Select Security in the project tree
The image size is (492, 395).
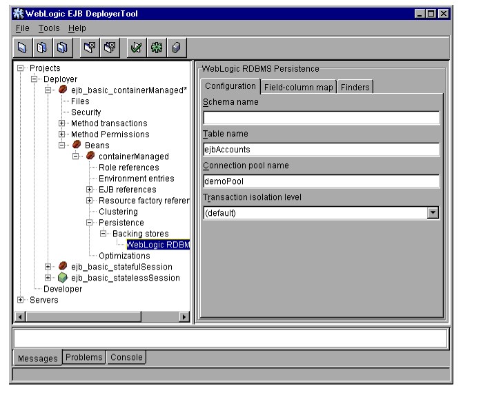[x=86, y=112]
